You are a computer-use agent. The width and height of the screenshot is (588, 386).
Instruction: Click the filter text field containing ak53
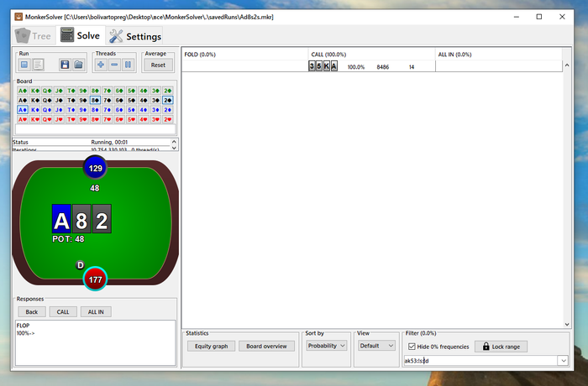pyautogui.click(x=481, y=361)
